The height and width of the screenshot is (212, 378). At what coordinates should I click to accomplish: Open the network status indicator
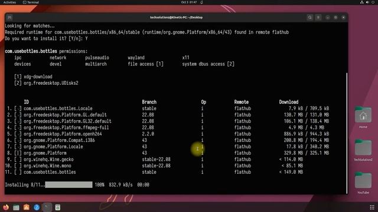[x=362, y=2]
